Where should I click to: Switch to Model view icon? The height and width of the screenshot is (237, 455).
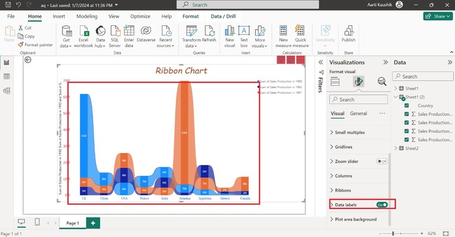click(x=6, y=90)
